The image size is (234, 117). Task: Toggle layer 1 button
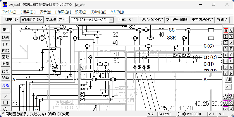click(226, 36)
